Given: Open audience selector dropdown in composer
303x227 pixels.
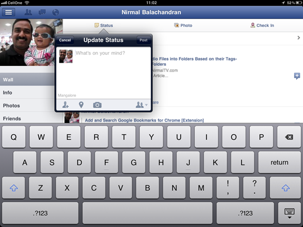Looking at the screenshot, I should click(x=142, y=105).
